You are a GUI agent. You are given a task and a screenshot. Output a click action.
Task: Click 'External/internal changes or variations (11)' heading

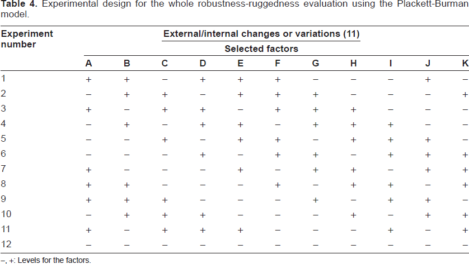[261, 33]
